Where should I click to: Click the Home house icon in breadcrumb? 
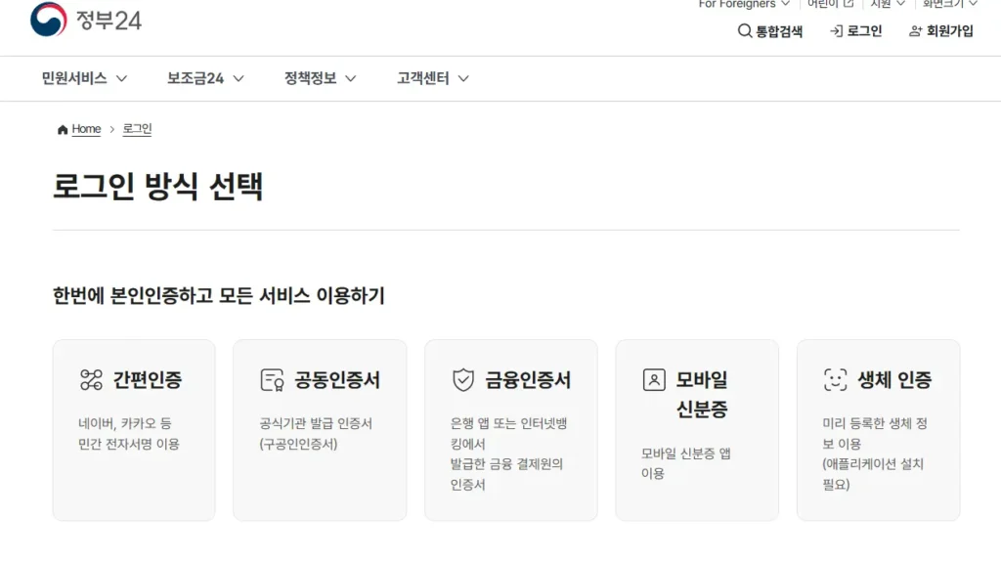(63, 130)
